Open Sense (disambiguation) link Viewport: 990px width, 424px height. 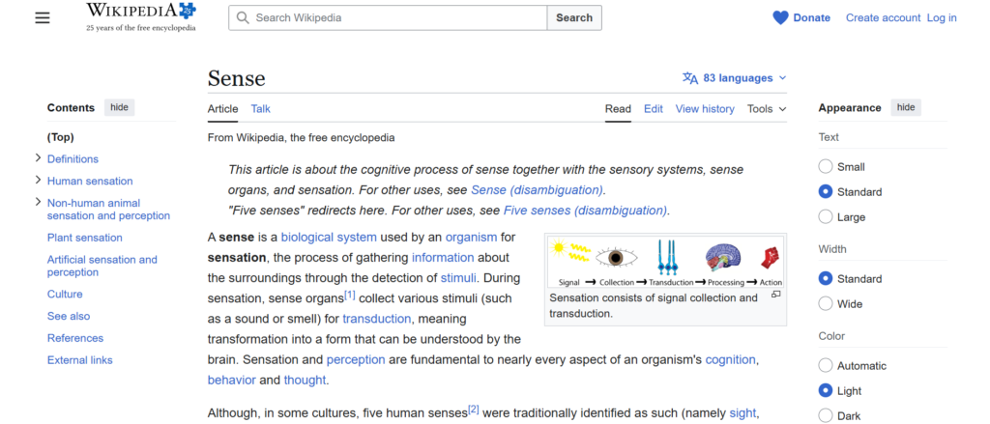[x=537, y=190]
